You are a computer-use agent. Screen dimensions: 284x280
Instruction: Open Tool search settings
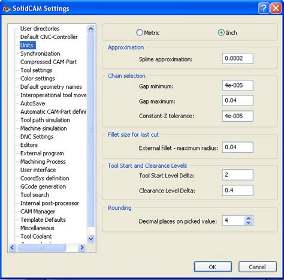click(35, 195)
